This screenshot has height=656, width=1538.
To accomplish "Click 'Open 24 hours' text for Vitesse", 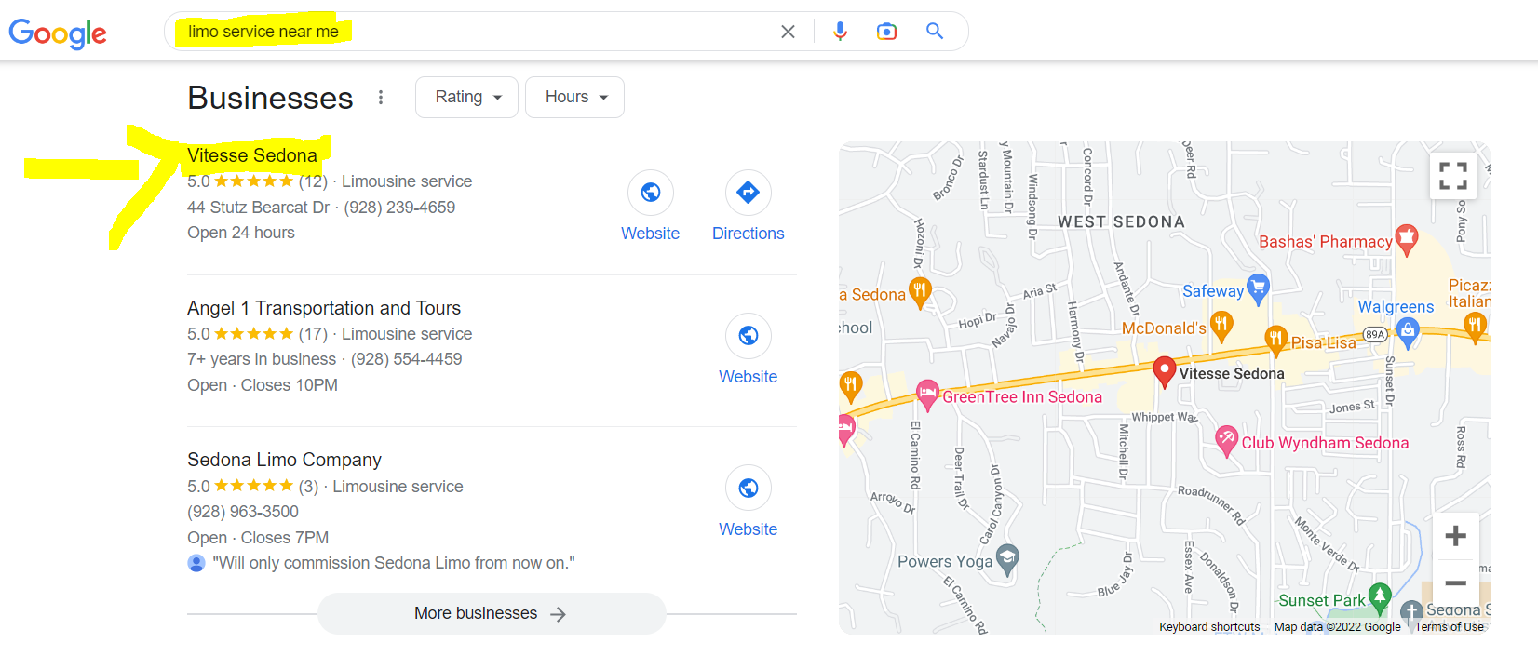I will click(241, 233).
